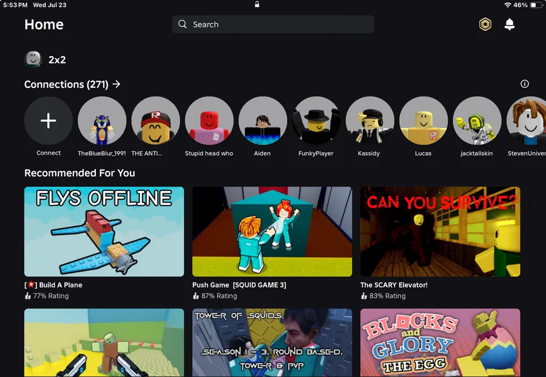
Task: Tap the magnifying glass search icon
Action: (183, 24)
